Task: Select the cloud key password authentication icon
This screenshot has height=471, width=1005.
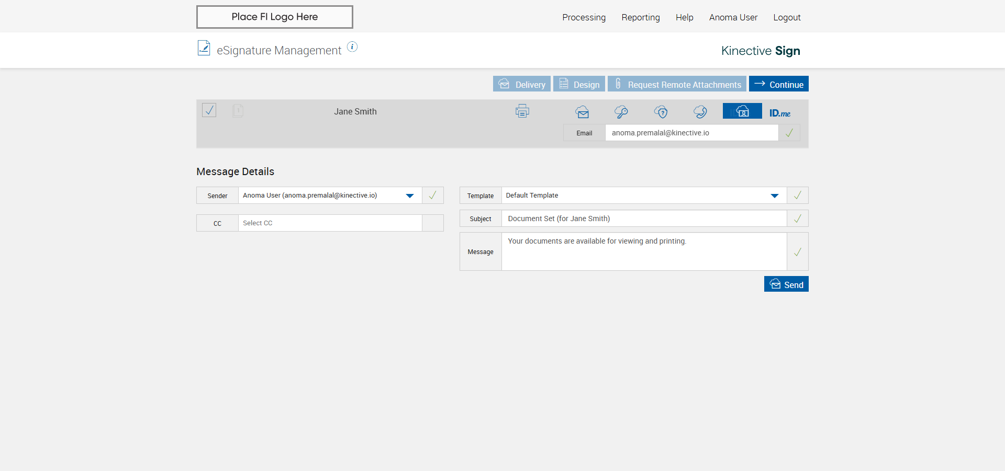Action: [x=621, y=112]
